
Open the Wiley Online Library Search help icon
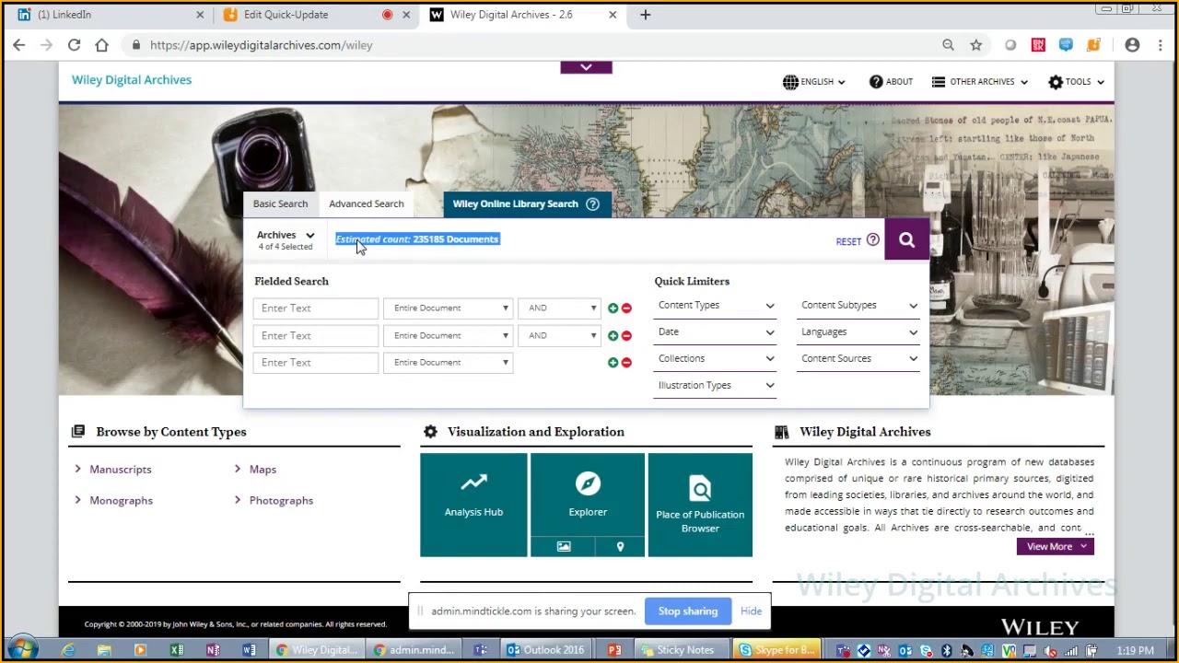(x=593, y=204)
